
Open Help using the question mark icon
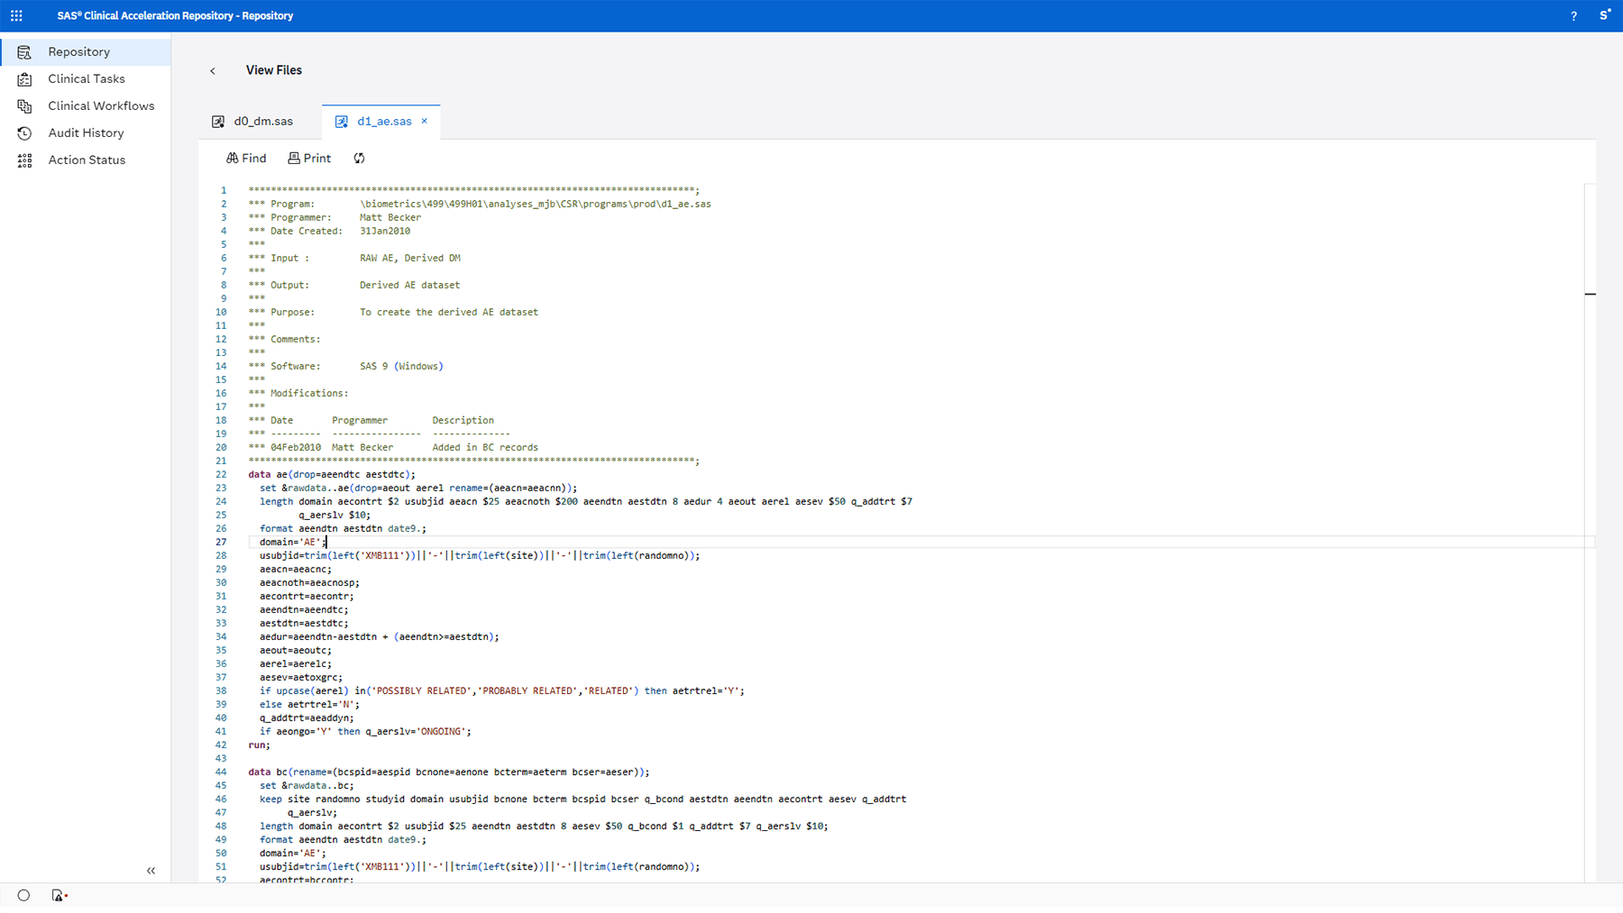pos(1573,15)
